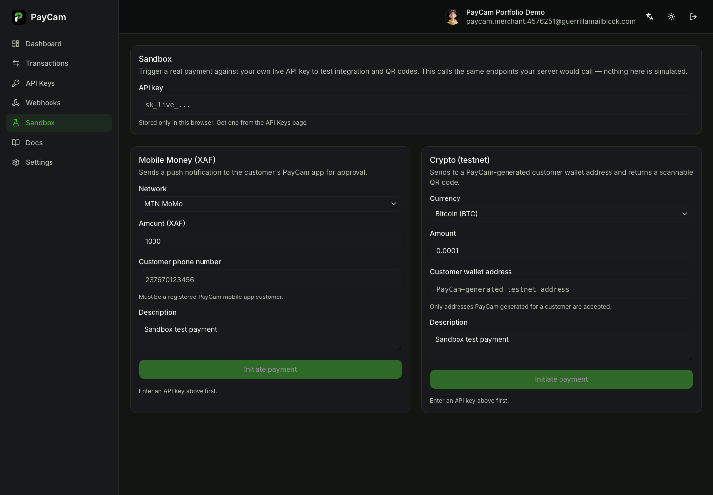Click the PayCam logo icon
The image size is (713, 495).
[19, 17]
